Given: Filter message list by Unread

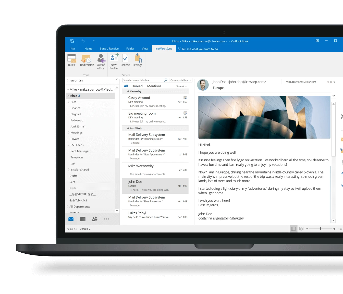Looking at the screenshot, I should point(137,86).
